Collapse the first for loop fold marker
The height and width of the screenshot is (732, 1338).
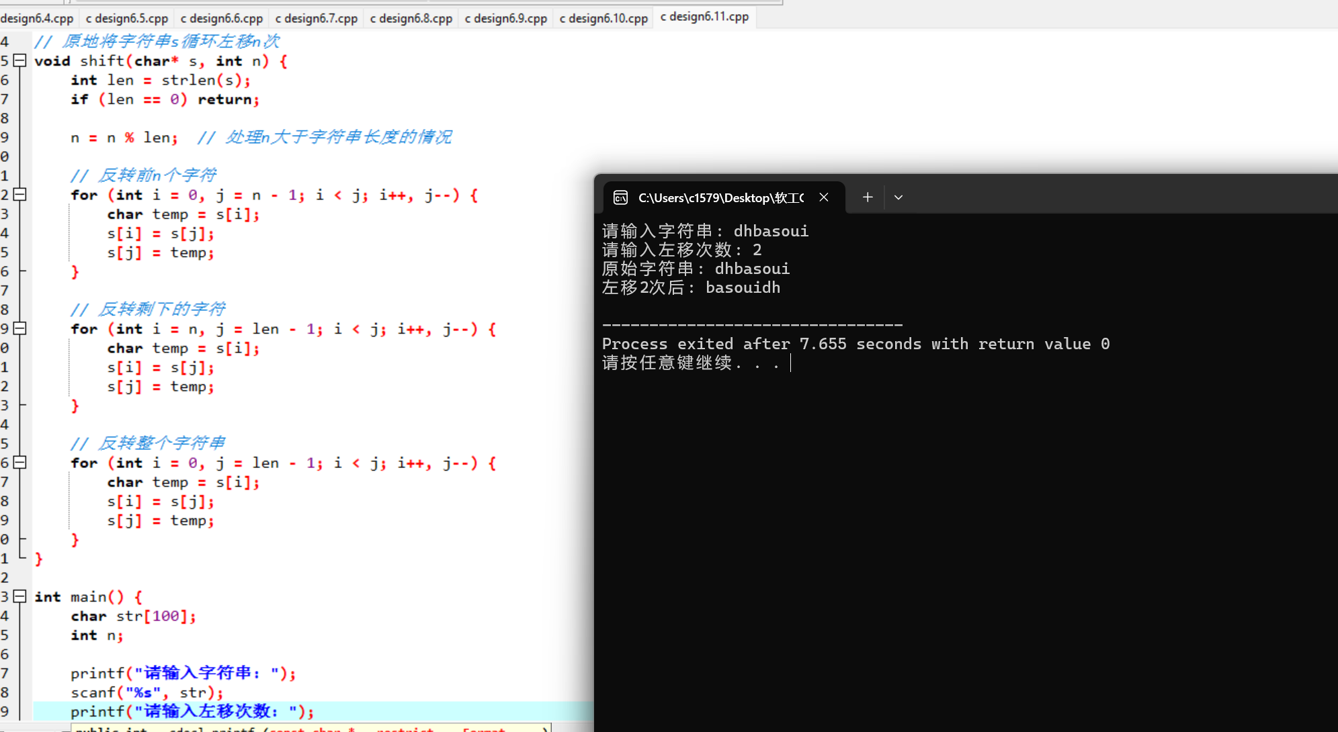20,195
